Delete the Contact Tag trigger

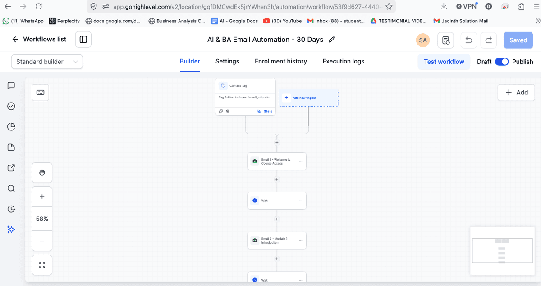point(228,112)
